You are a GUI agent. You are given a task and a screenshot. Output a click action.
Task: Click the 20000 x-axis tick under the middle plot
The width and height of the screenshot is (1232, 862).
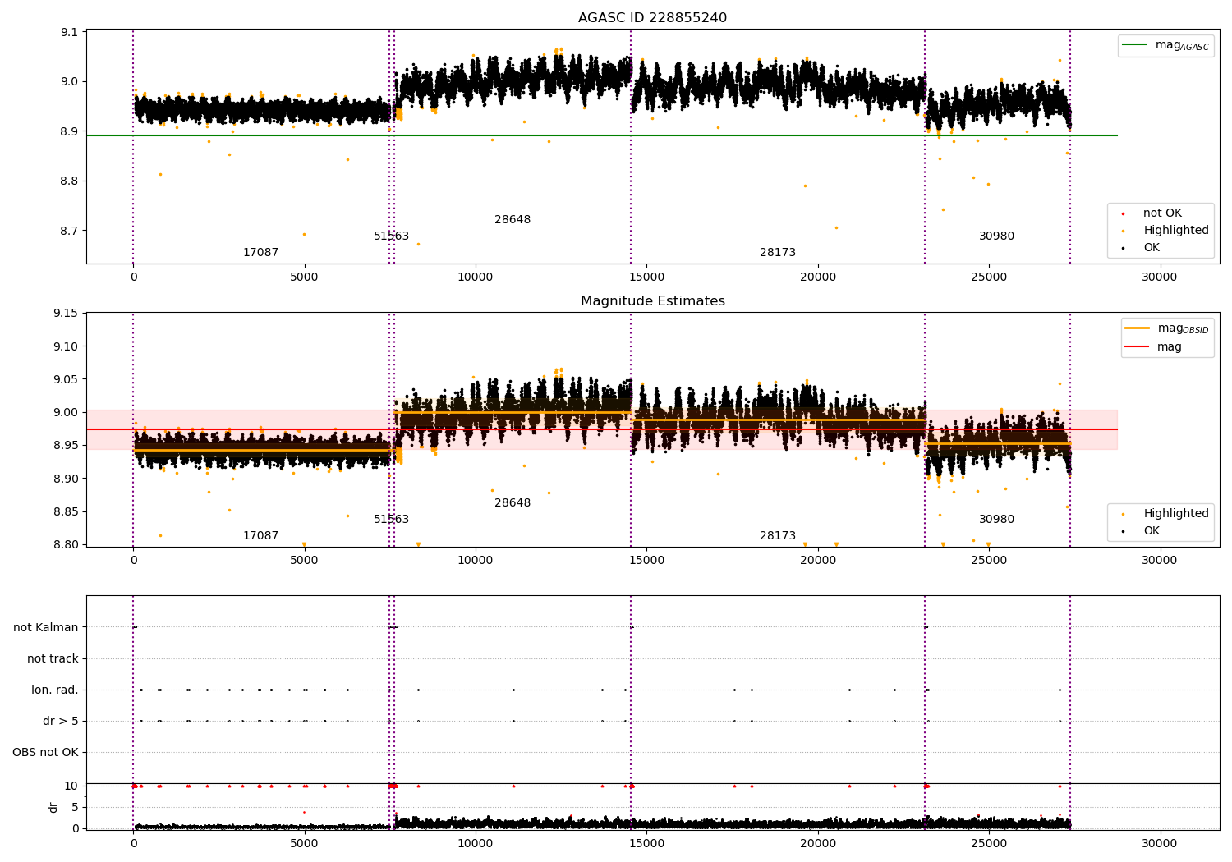click(x=817, y=560)
